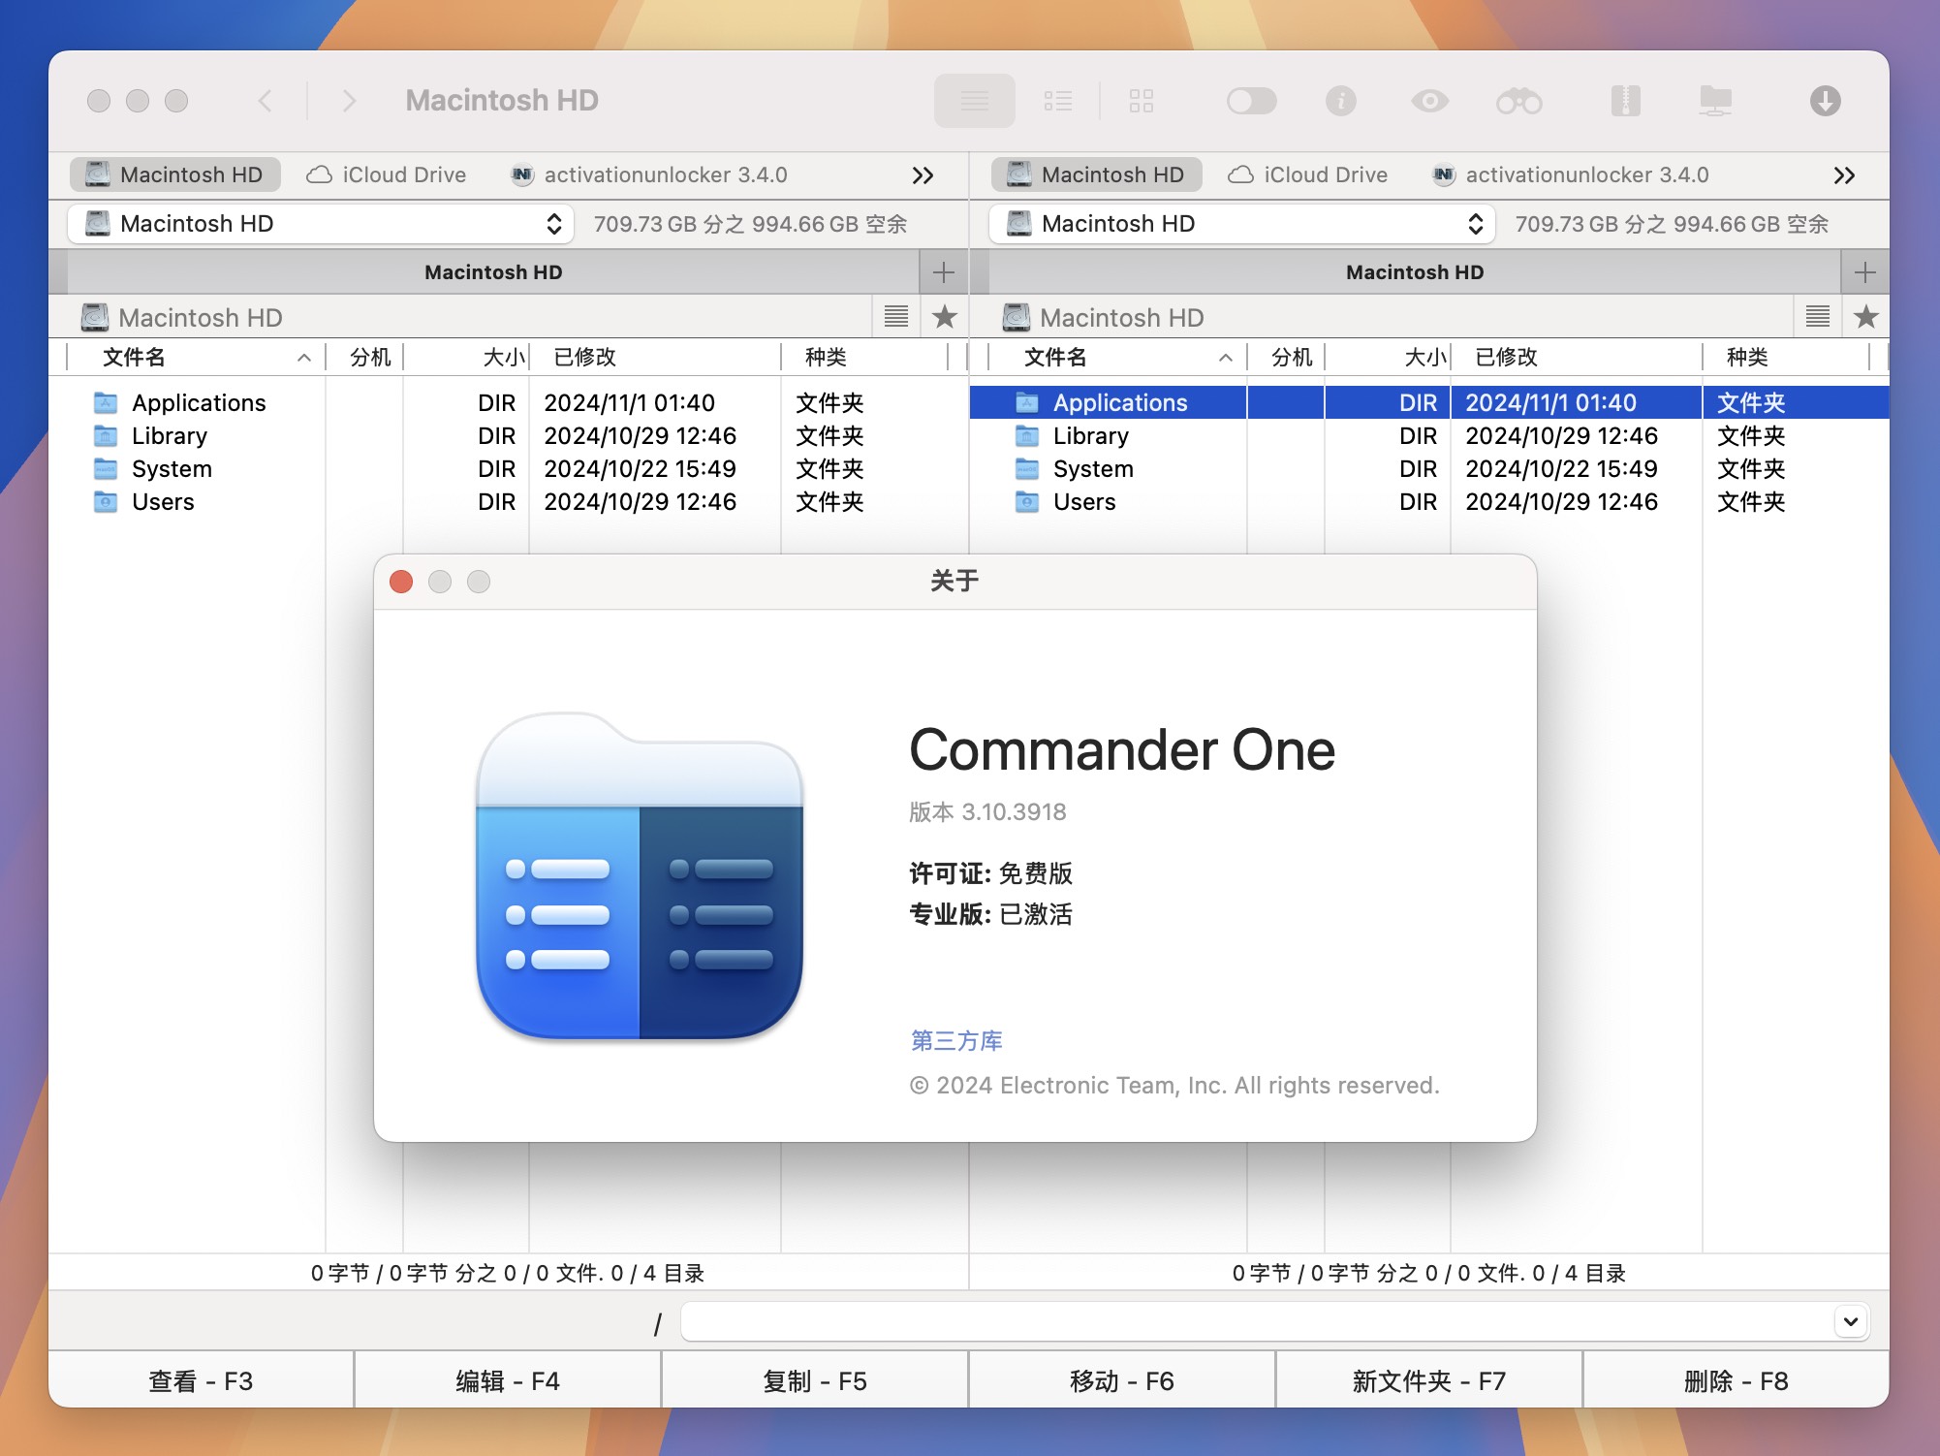
Task: Sort left panel by 大小 column
Action: click(466, 358)
